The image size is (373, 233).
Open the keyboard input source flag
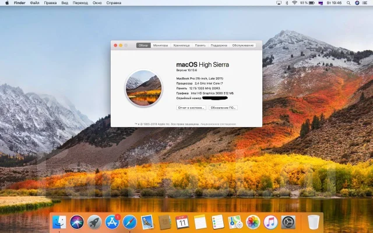coord(321,3)
